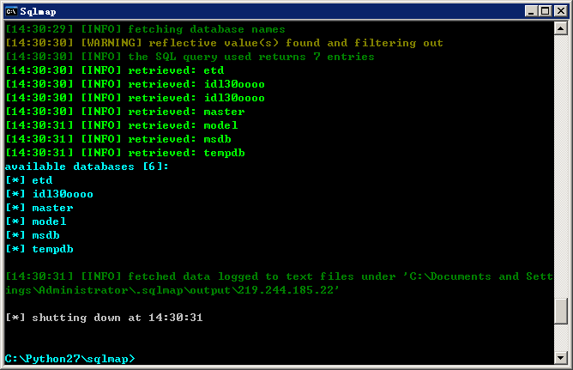
Task: Maximize the Sqlmap console window
Action: (545, 11)
